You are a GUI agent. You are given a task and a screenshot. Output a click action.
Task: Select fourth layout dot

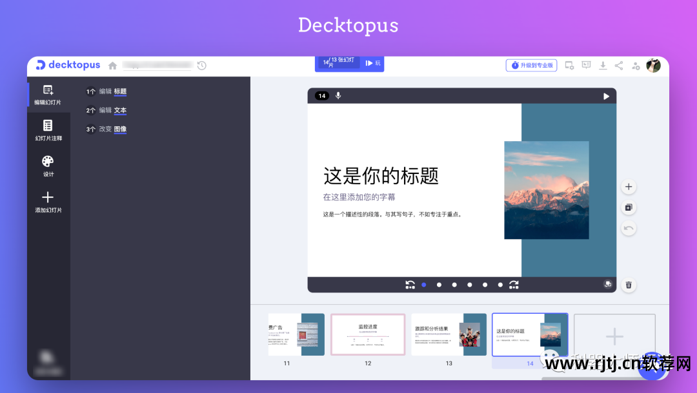470,285
